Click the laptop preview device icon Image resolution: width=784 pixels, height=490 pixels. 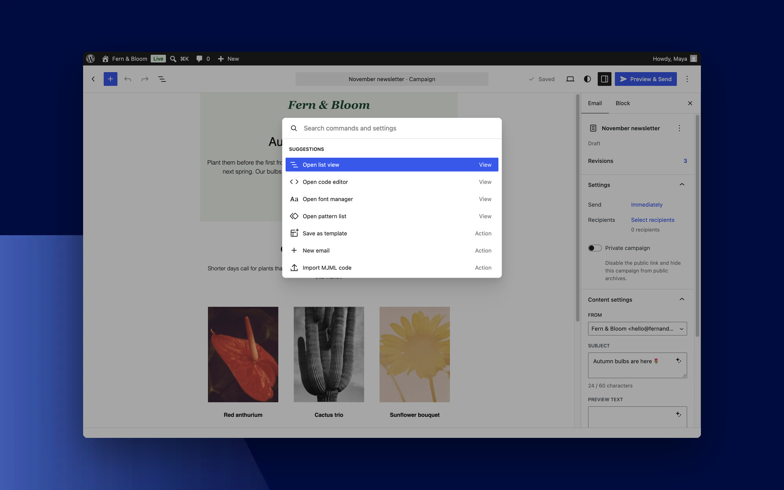(x=570, y=79)
